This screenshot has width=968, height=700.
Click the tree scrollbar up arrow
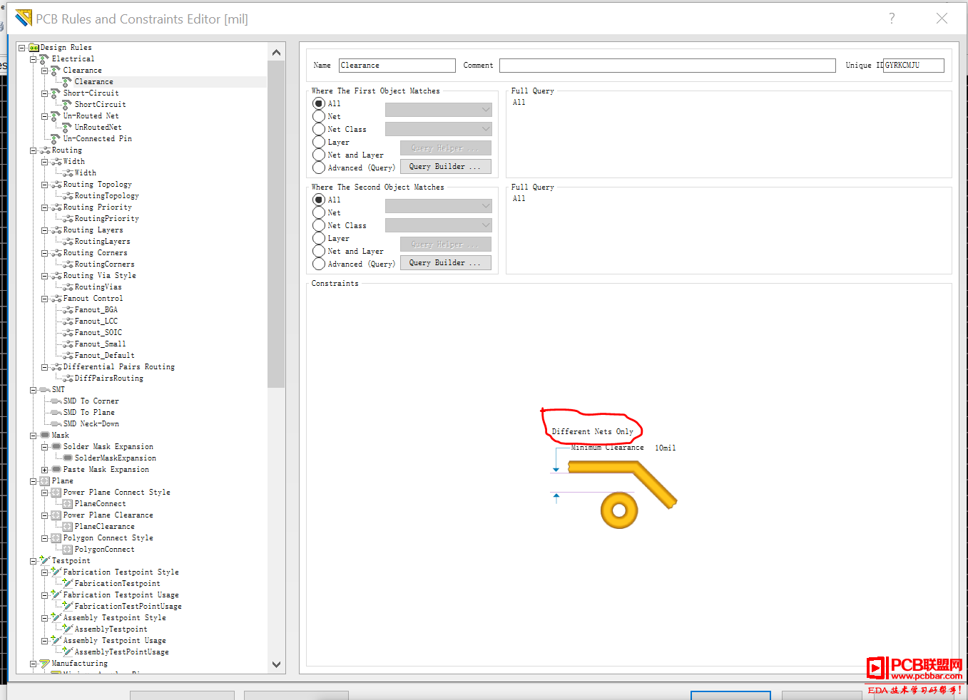tap(276, 53)
